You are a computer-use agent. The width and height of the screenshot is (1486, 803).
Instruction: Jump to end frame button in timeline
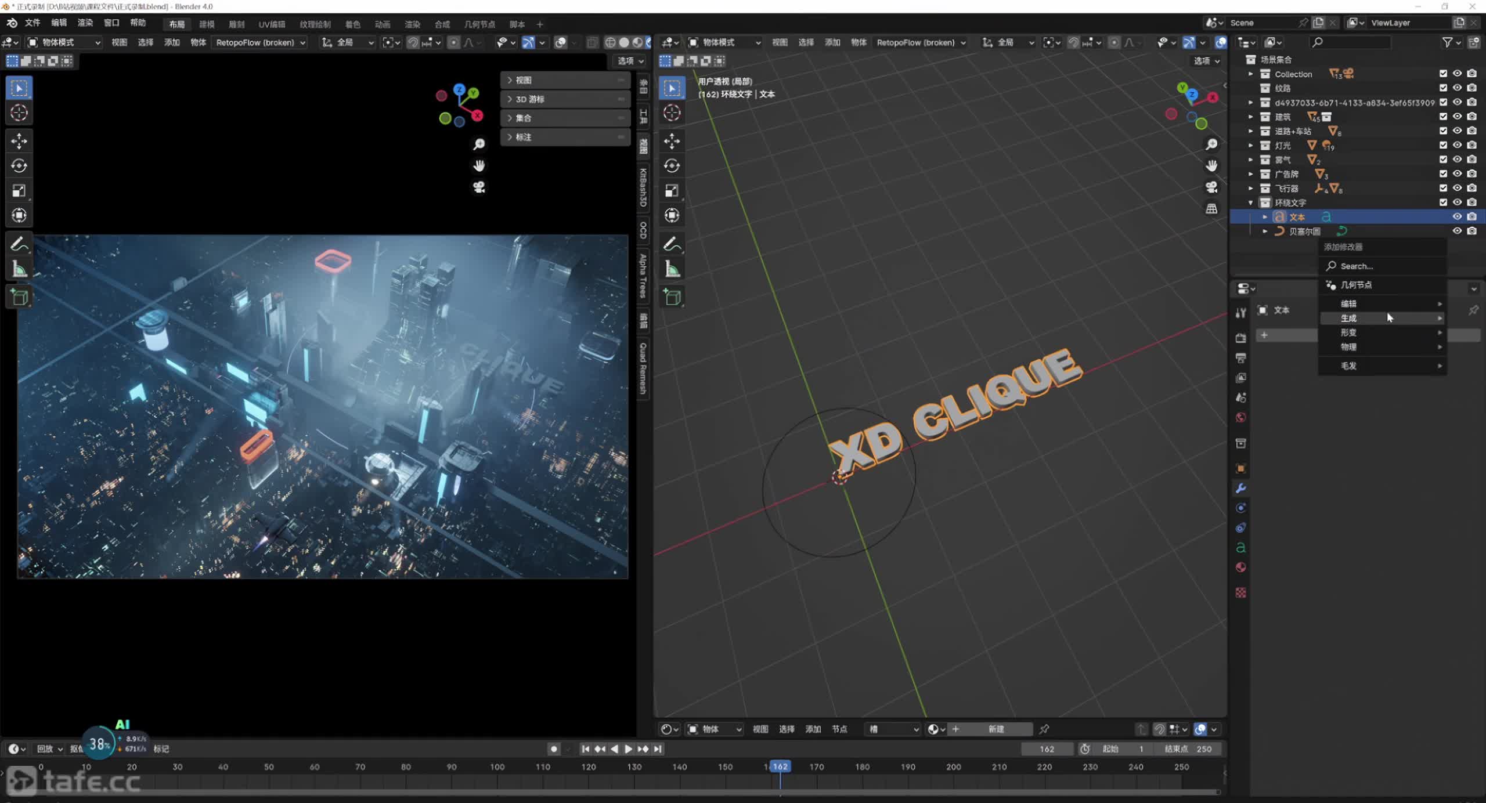(x=658, y=749)
